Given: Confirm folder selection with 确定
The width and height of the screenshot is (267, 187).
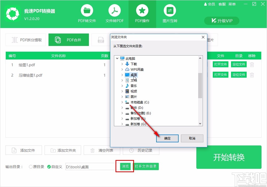Looking at the screenshot, I should click(167, 138).
